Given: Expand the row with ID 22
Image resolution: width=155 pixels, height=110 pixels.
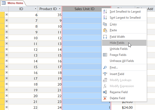Looking at the screenshot, I should 7,107.
